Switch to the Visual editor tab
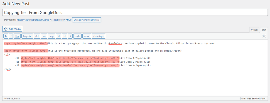The height and width of the screenshot is (103, 270). coord(254,30)
